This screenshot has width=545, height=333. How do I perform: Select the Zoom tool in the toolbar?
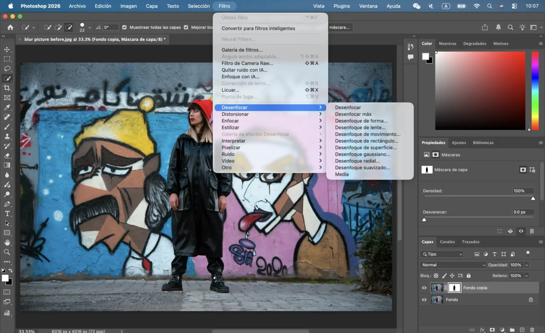point(7,252)
